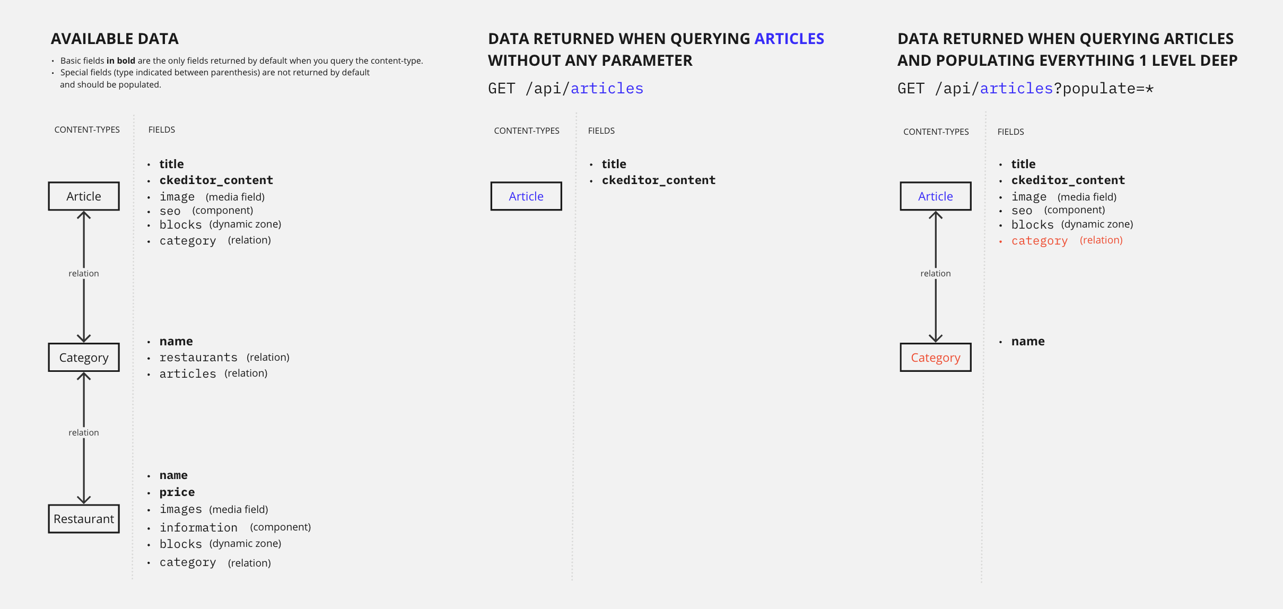
Task: Click the arrowhead pointing down to the red Category box
Action: coord(936,337)
